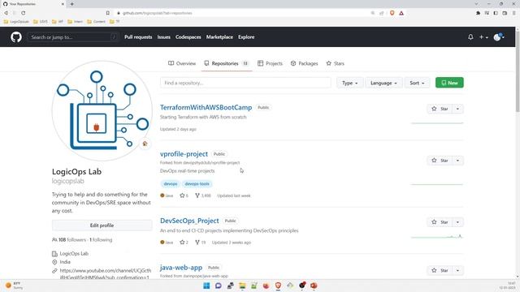Expand the Language filter dropdown
The height and width of the screenshot is (292, 520).
click(x=383, y=83)
